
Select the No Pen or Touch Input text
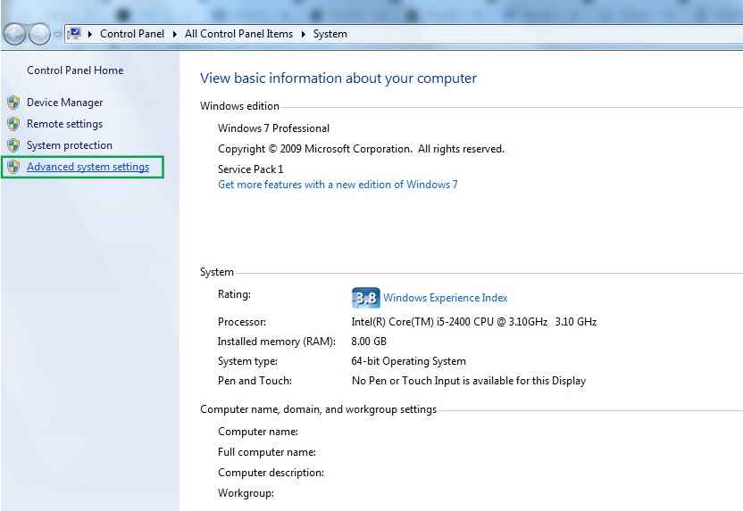tap(468, 381)
